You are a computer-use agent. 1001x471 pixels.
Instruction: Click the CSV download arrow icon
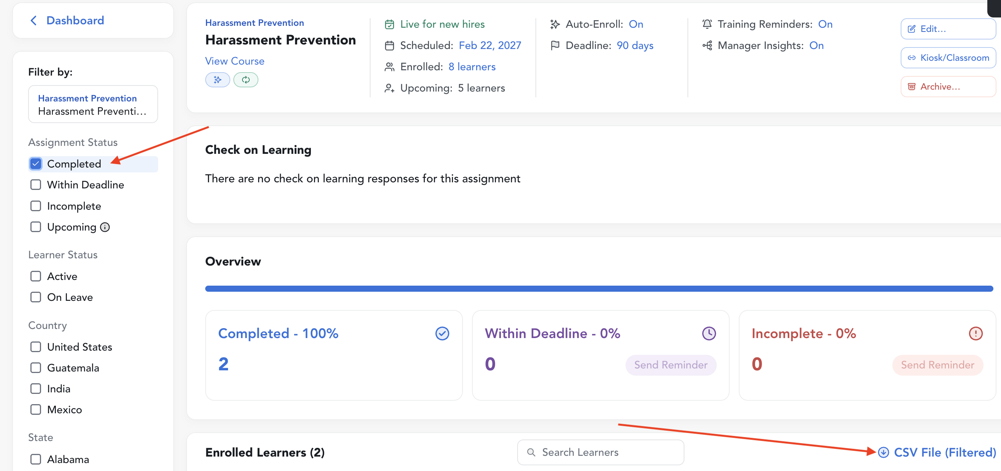point(883,452)
